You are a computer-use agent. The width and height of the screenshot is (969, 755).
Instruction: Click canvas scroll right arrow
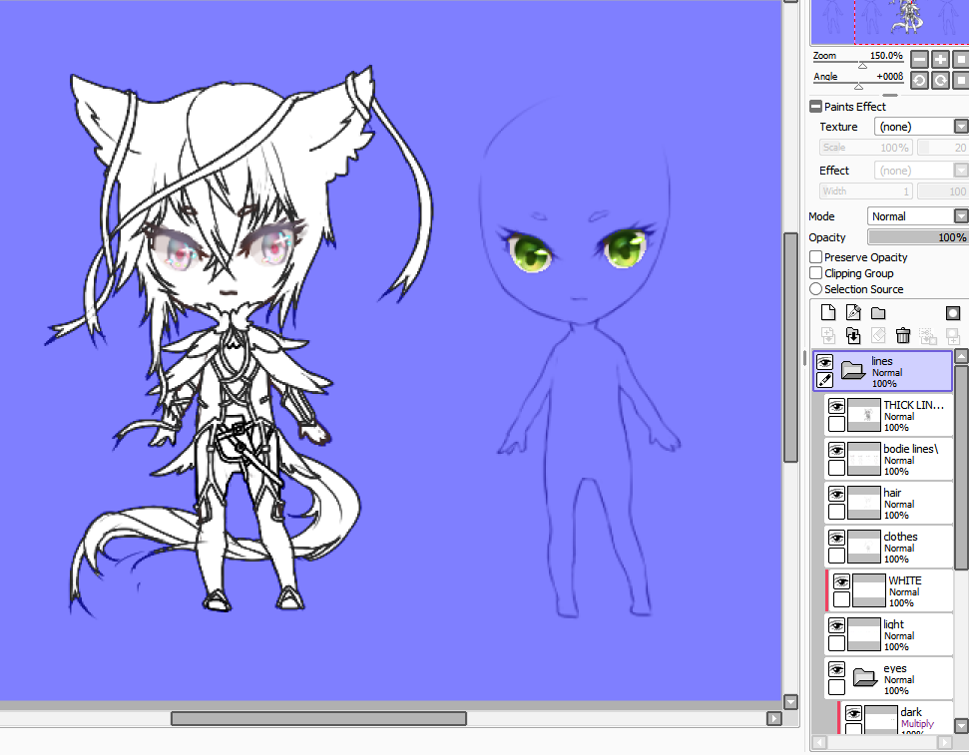(x=773, y=718)
